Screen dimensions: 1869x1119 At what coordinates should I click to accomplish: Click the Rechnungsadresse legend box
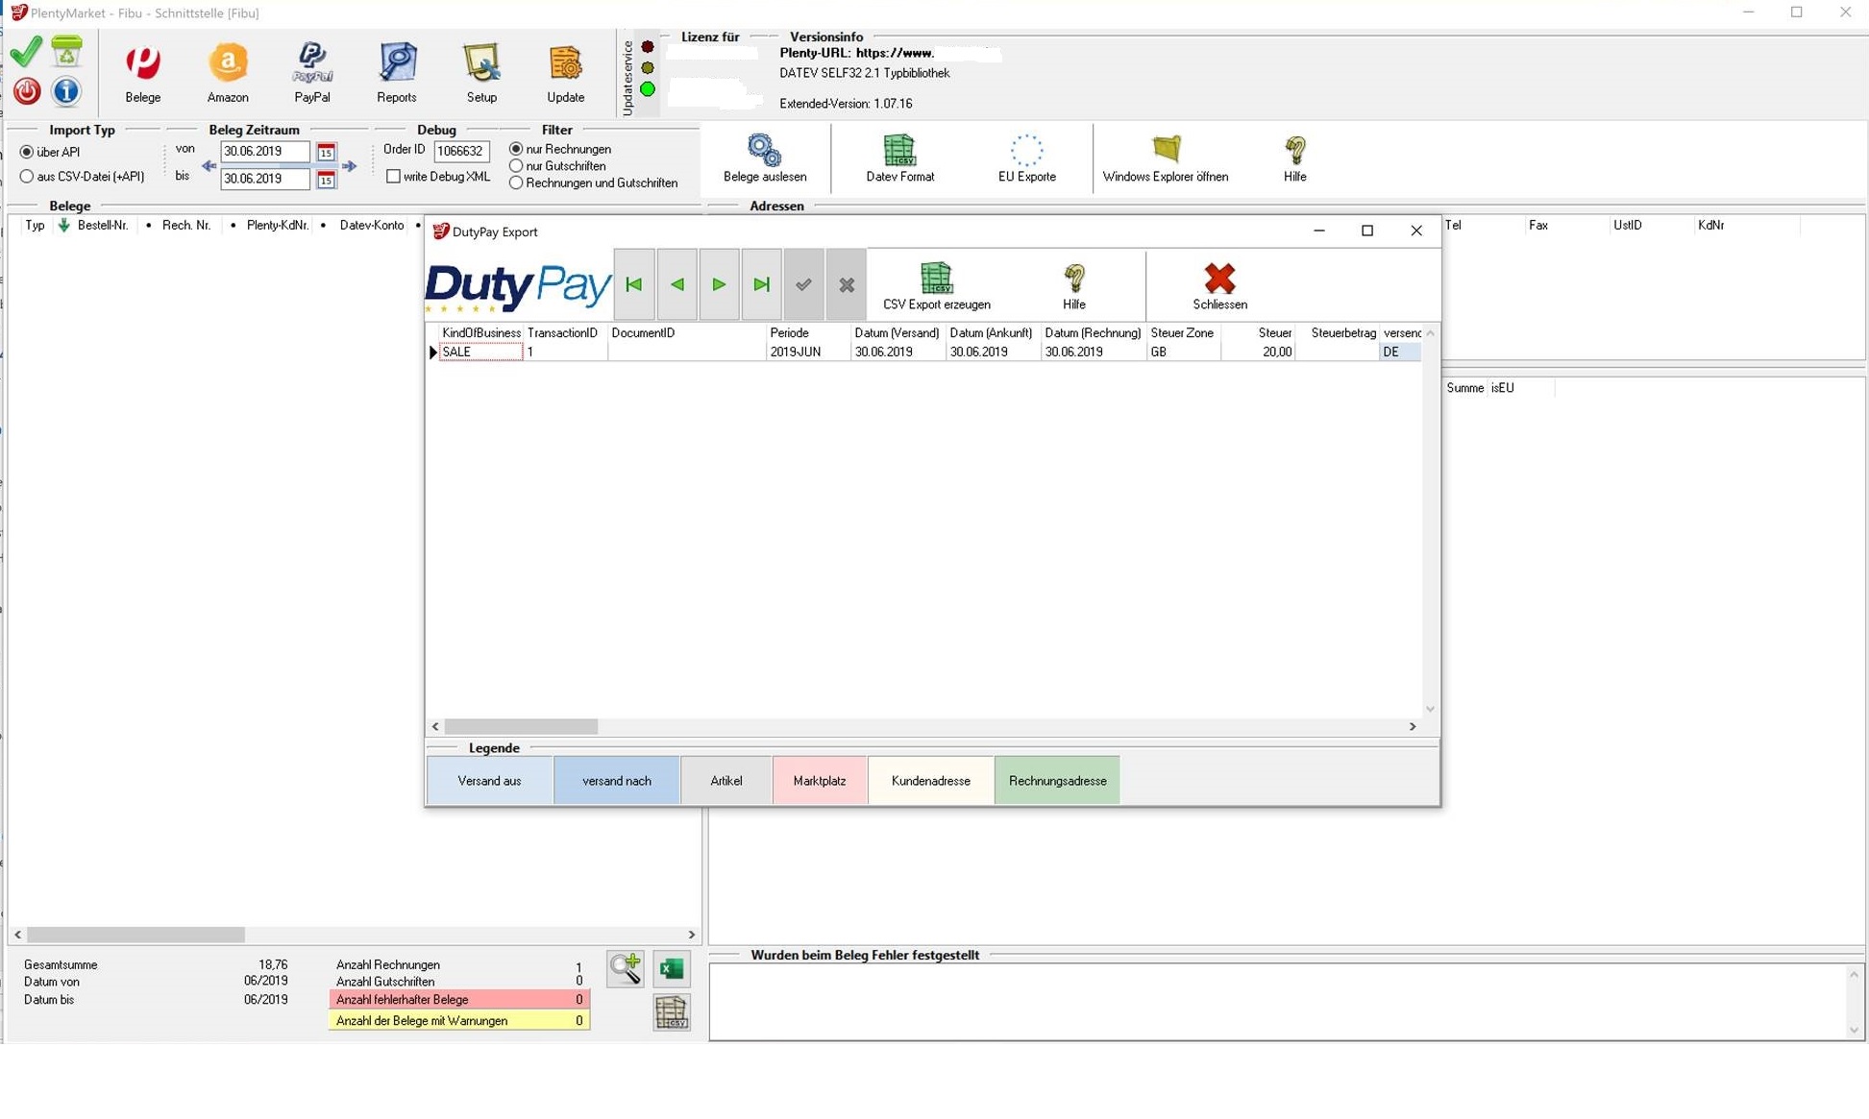click(x=1058, y=781)
